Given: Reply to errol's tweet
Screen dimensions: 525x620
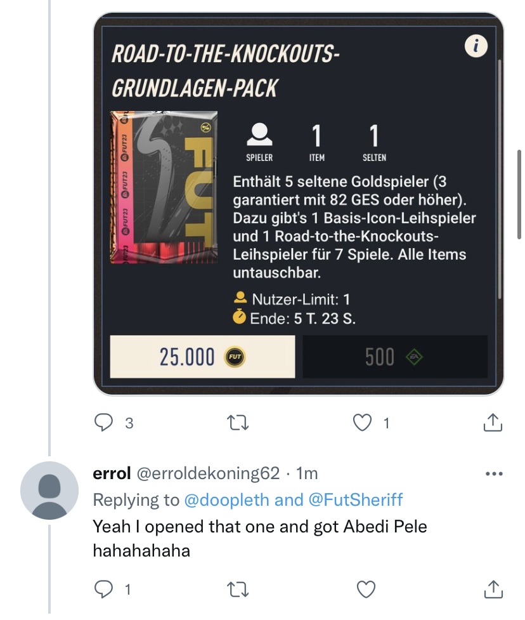Looking at the screenshot, I should [103, 589].
